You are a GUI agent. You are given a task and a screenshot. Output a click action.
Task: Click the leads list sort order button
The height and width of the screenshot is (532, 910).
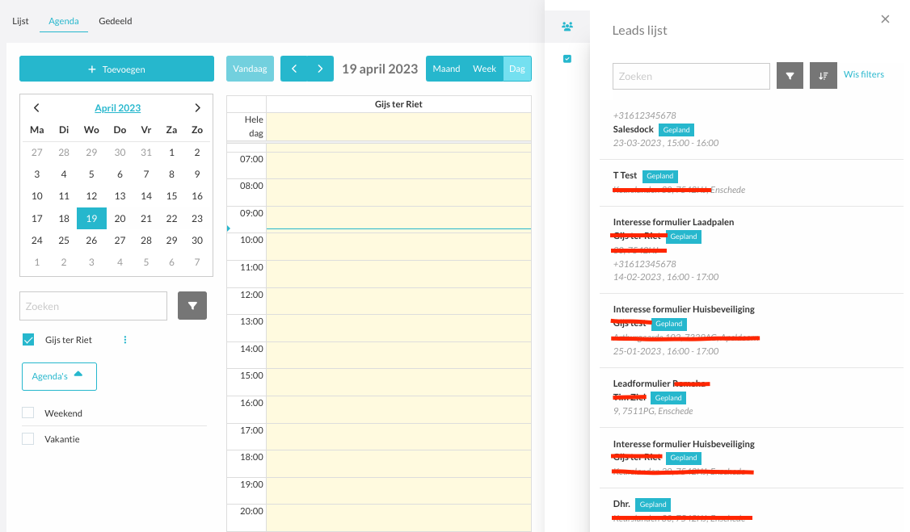coord(824,76)
